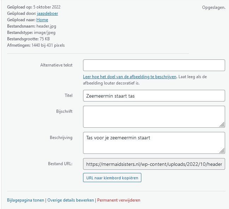The image size is (229, 209).
Task: Grab the Beschrijving resize handle
Action: 222,151
